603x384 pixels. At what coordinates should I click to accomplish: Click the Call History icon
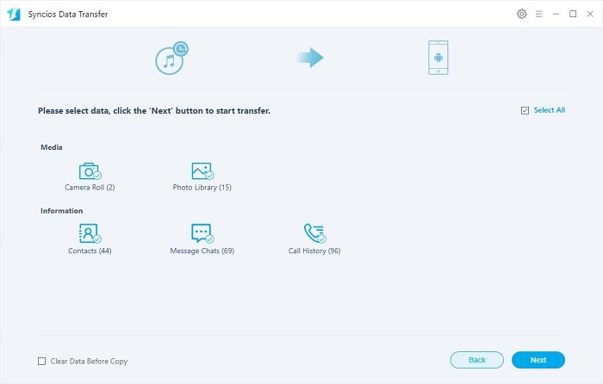click(x=314, y=233)
